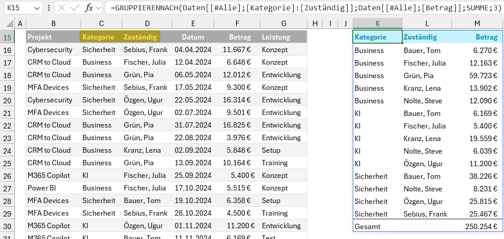Click the 16.825 € amount cell
This screenshot has width=504, height=239.
[237, 125]
